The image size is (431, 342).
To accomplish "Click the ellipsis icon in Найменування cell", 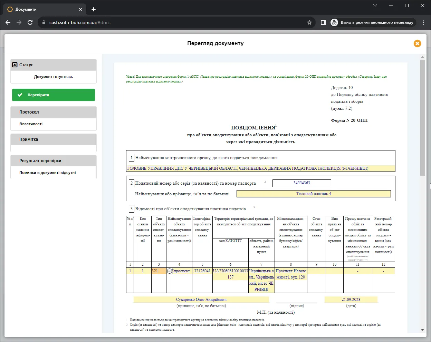I will tap(170, 271).
